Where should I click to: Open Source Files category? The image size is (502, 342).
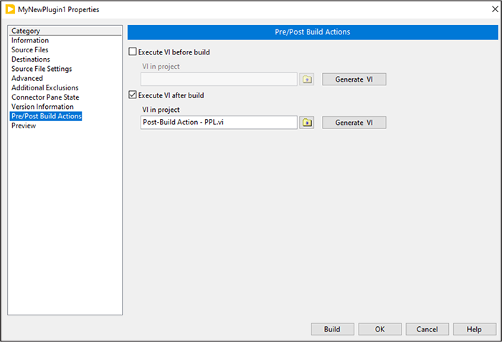30,50
